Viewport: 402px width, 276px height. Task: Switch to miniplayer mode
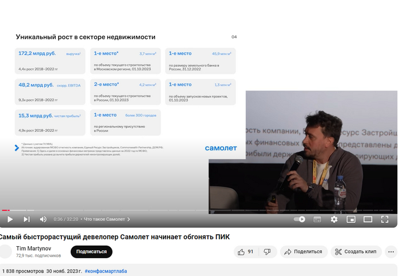(x=351, y=219)
